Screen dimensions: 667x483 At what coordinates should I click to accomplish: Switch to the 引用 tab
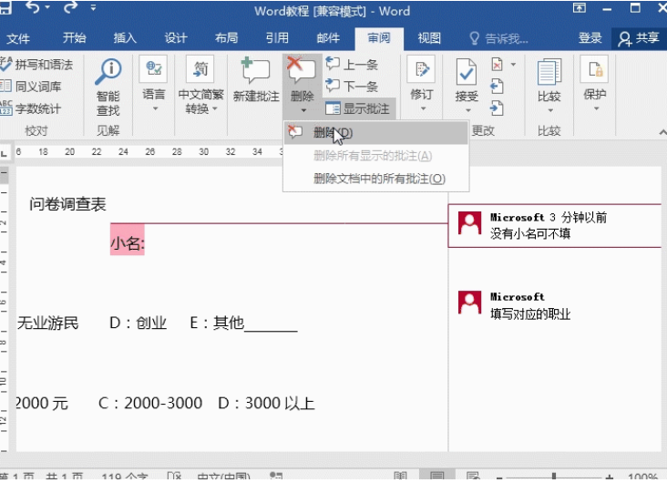click(277, 38)
